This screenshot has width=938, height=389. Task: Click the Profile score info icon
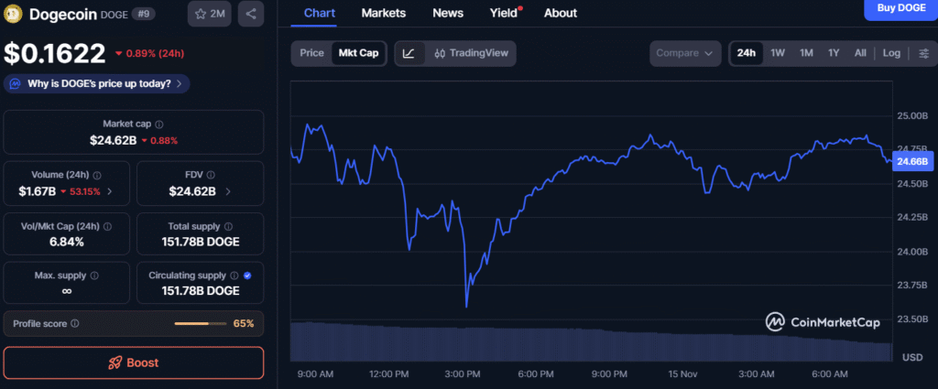coord(75,323)
